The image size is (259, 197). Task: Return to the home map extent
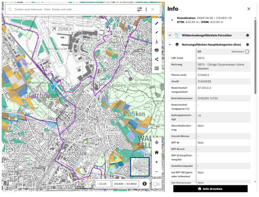coord(156,152)
